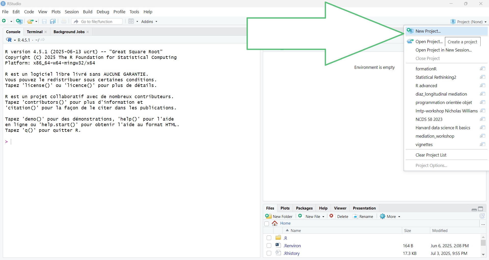Image resolution: width=489 pixels, height=260 pixels.
Task: Click the Workspace panes grid icon
Action: [131, 21]
